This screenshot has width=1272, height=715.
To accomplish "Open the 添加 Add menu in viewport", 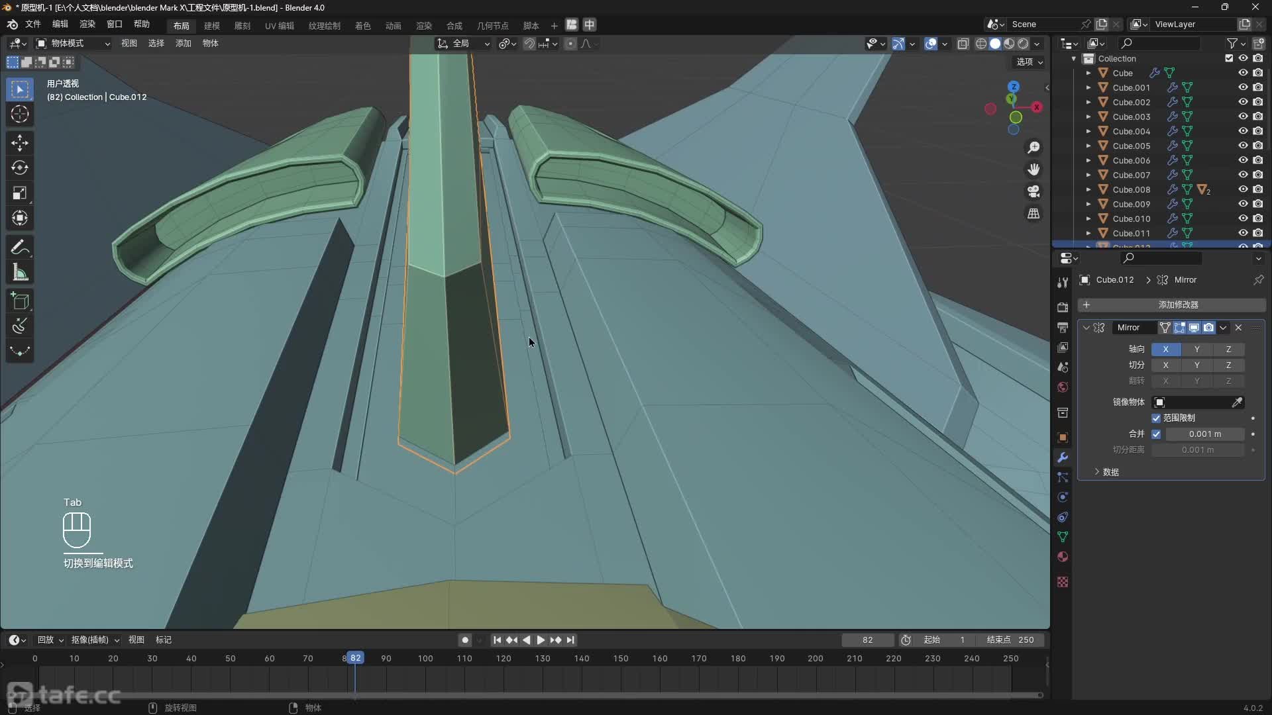I will point(184,44).
